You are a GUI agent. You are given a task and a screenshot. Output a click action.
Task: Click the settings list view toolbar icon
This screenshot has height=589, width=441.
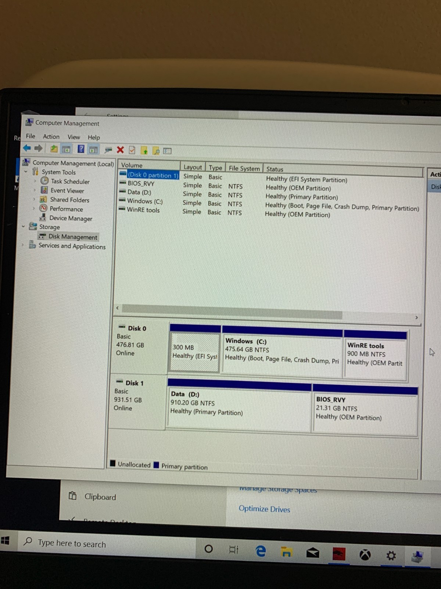click(168, 151)
